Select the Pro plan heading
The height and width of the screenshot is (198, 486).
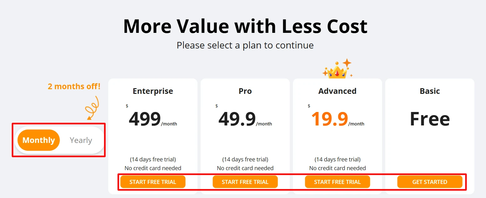point(245,91)
